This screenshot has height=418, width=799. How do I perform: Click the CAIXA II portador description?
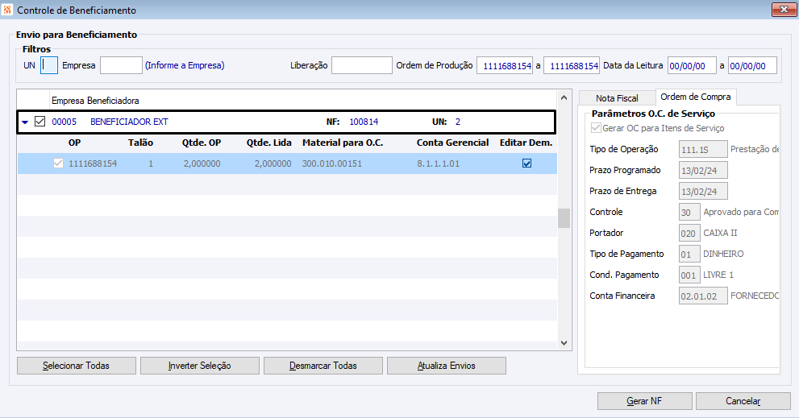[720, 233]
